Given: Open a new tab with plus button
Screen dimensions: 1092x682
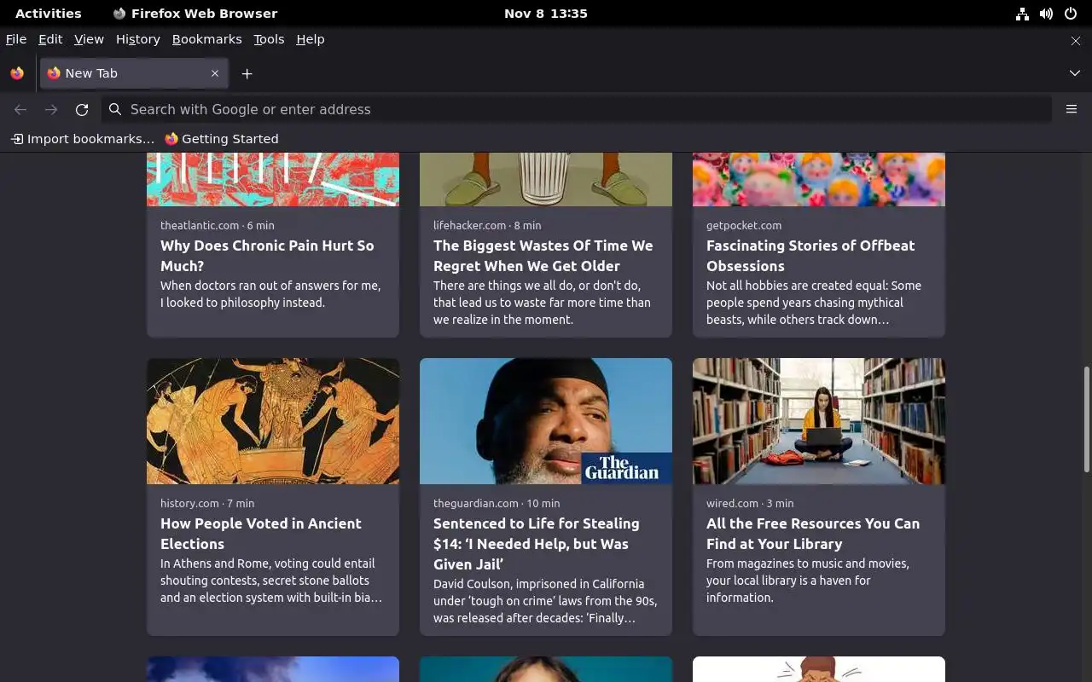Looking at the screenshot, I should click(247, 73).
